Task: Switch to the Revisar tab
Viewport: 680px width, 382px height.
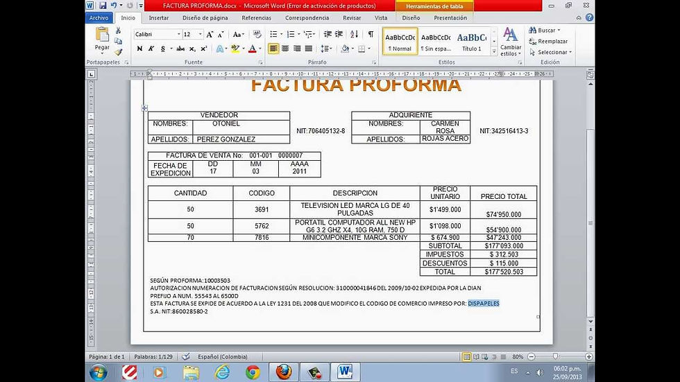Action: (352, 18)
